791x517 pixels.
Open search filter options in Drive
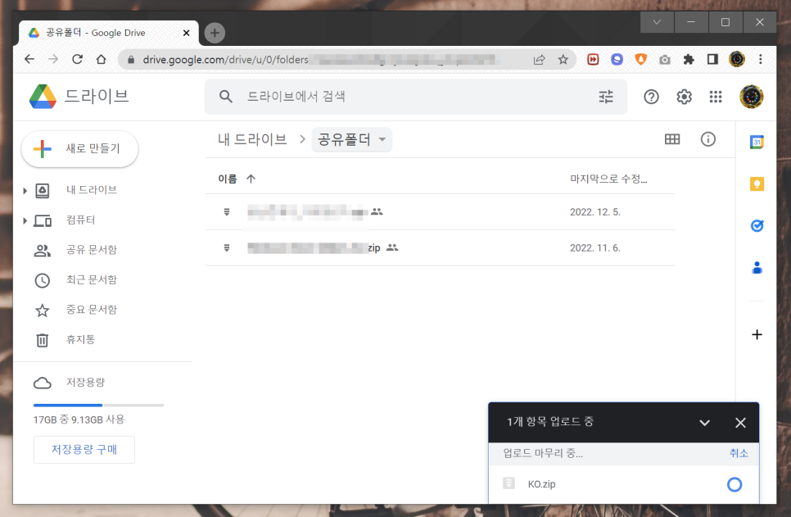tap(606, 97)
